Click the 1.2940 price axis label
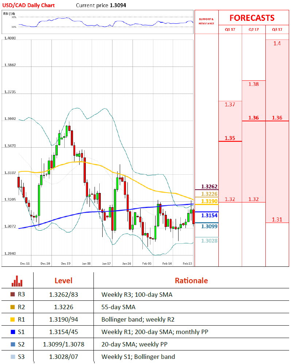Viewport: 291px width, 364px height. click(10, 254)
